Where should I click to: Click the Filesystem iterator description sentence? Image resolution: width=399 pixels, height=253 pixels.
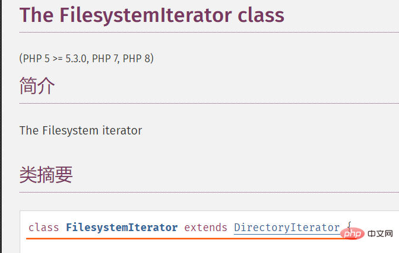click(x=81, y=130)
